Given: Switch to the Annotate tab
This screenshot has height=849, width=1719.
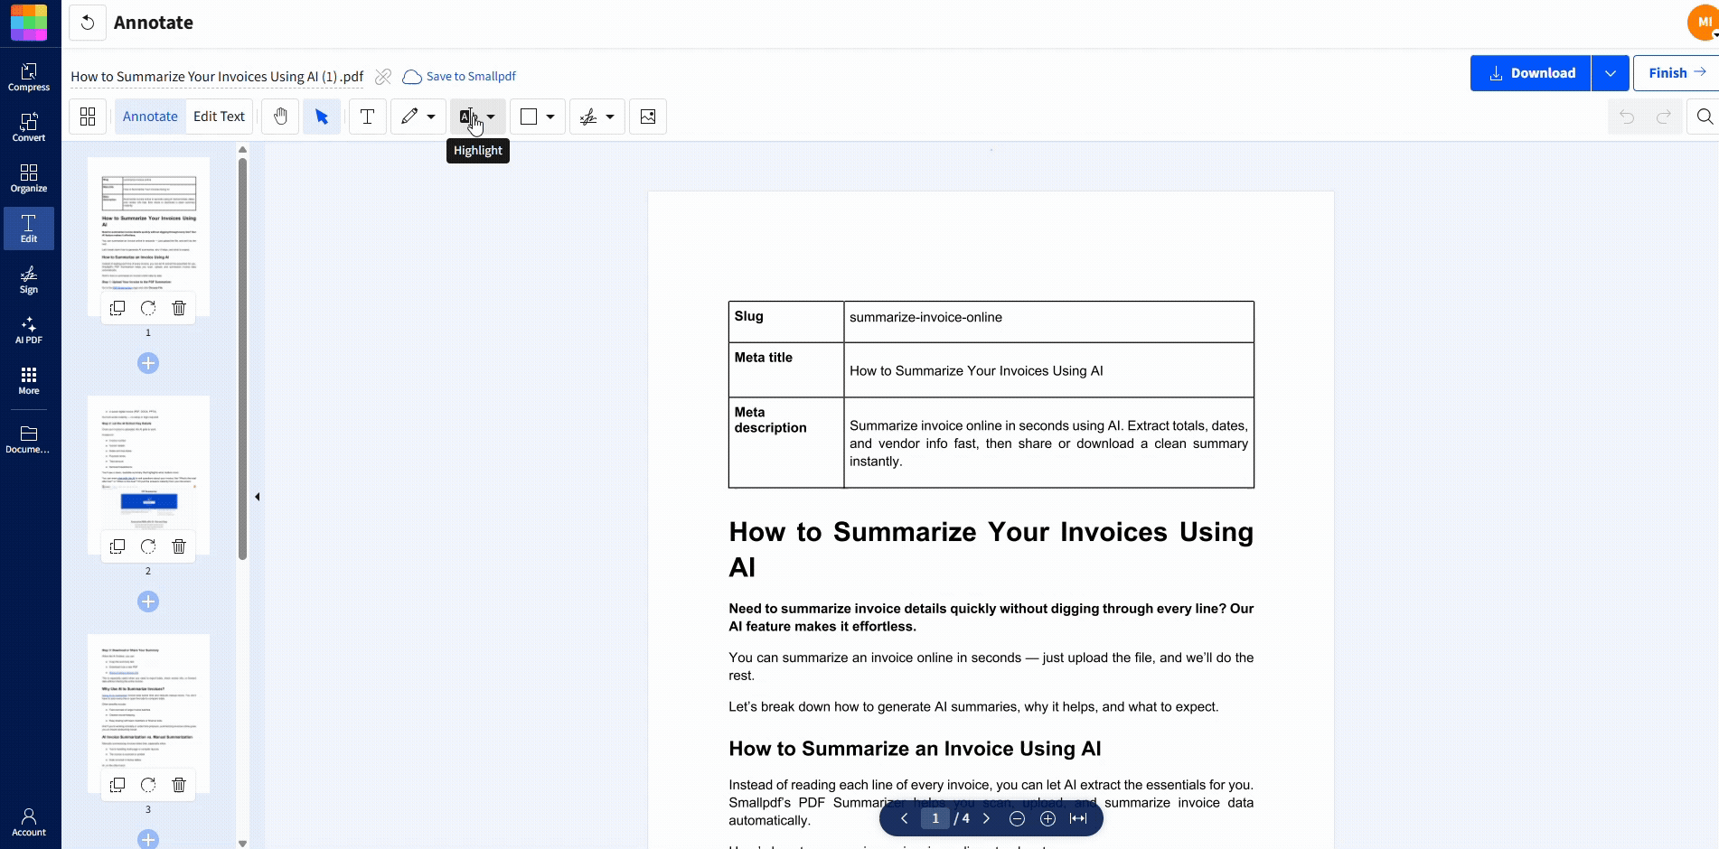Looking at the screenshot, I should (150, 117).
